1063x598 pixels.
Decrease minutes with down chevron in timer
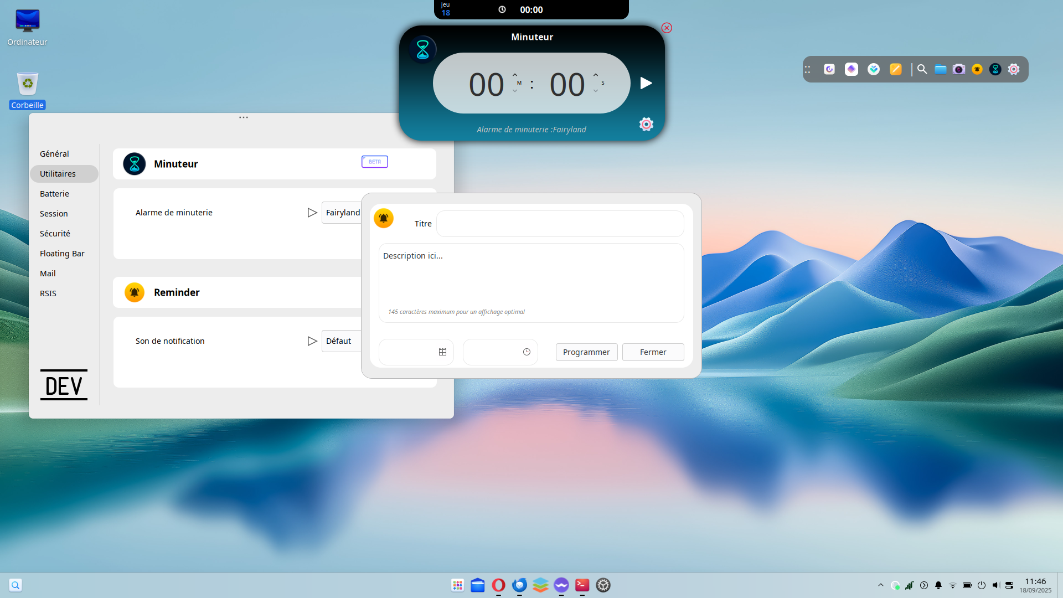pyautogui.click(x=515, y=91)
